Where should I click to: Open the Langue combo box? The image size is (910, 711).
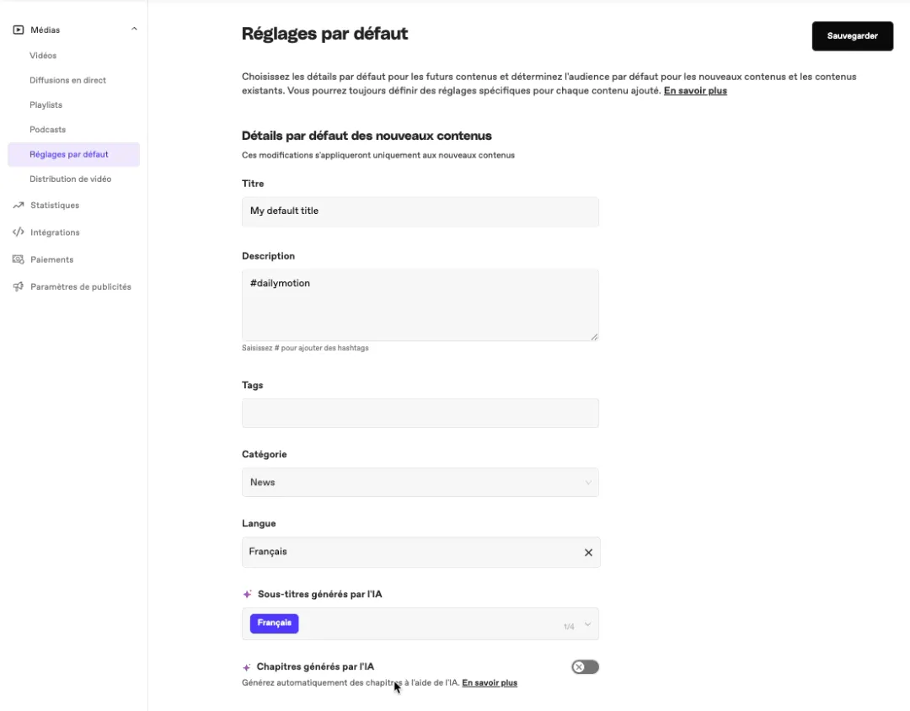coord(420,552)
